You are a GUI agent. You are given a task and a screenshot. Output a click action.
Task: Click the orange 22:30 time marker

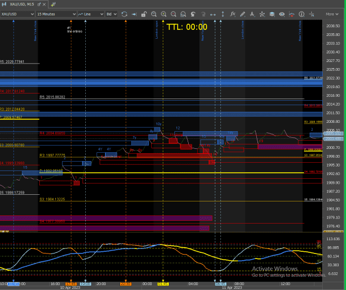click(x=126, y=284)
